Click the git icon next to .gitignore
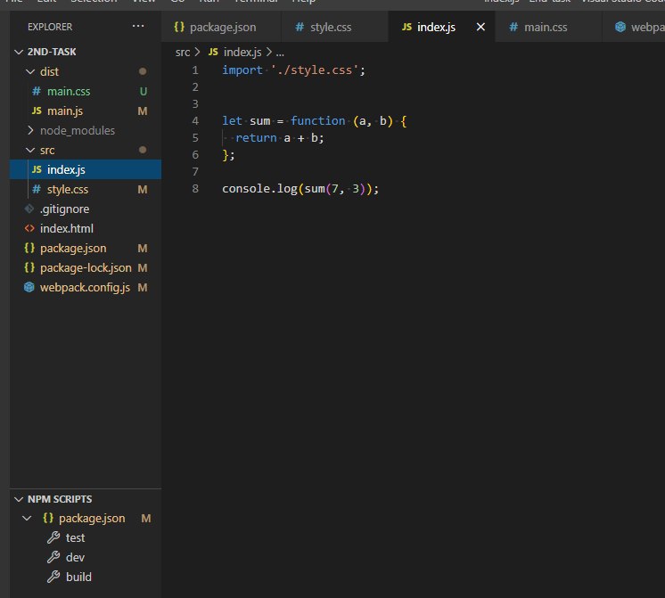Viewport: 665px width, 598px height. tap(29, 209)
